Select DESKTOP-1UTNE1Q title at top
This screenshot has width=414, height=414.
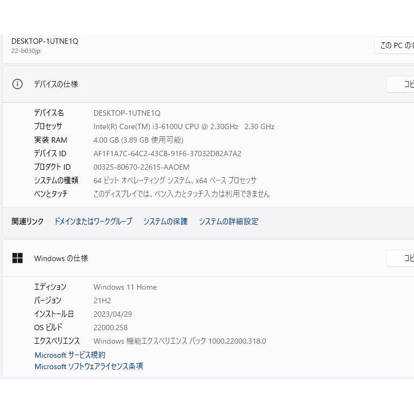pos(45,41)
